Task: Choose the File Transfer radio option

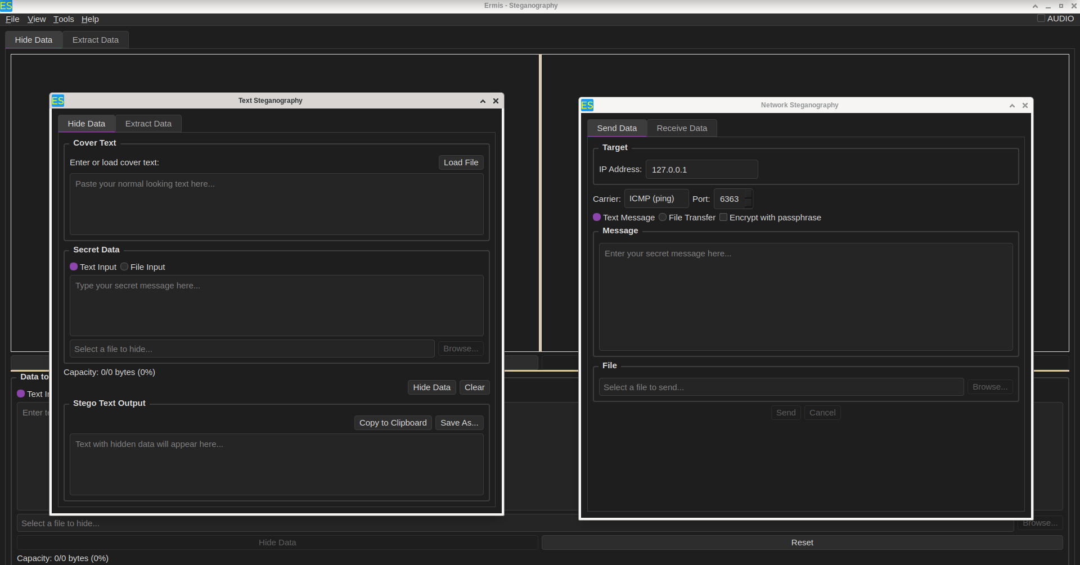Action: [663, 218]
